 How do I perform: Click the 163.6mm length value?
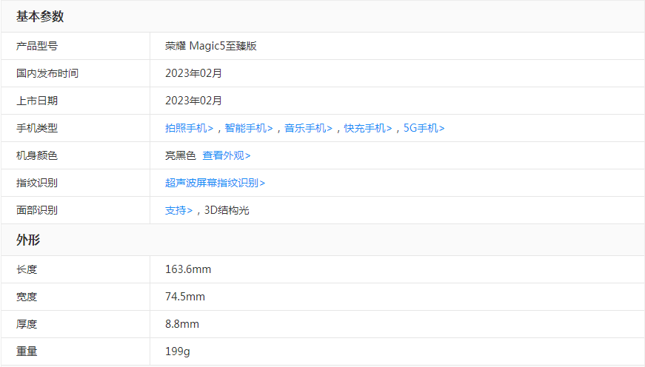click(188, 269)
